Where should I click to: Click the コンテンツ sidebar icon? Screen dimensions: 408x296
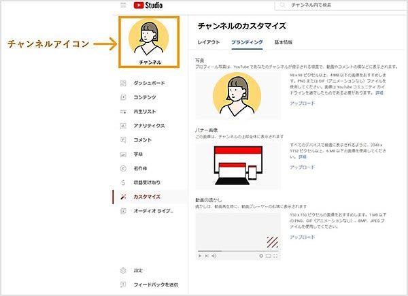pos(123,97)
